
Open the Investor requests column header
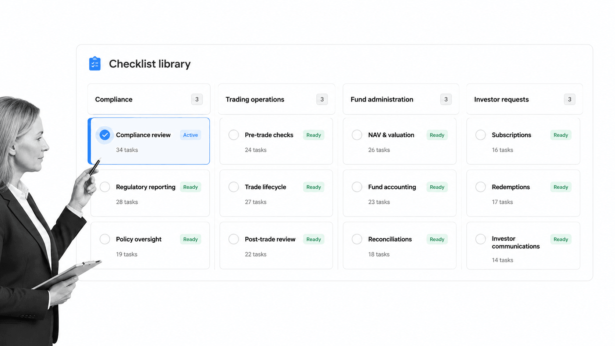coord(525,99)
